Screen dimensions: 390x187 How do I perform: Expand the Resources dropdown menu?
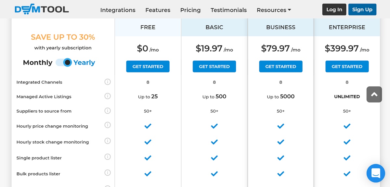point(274,10)
